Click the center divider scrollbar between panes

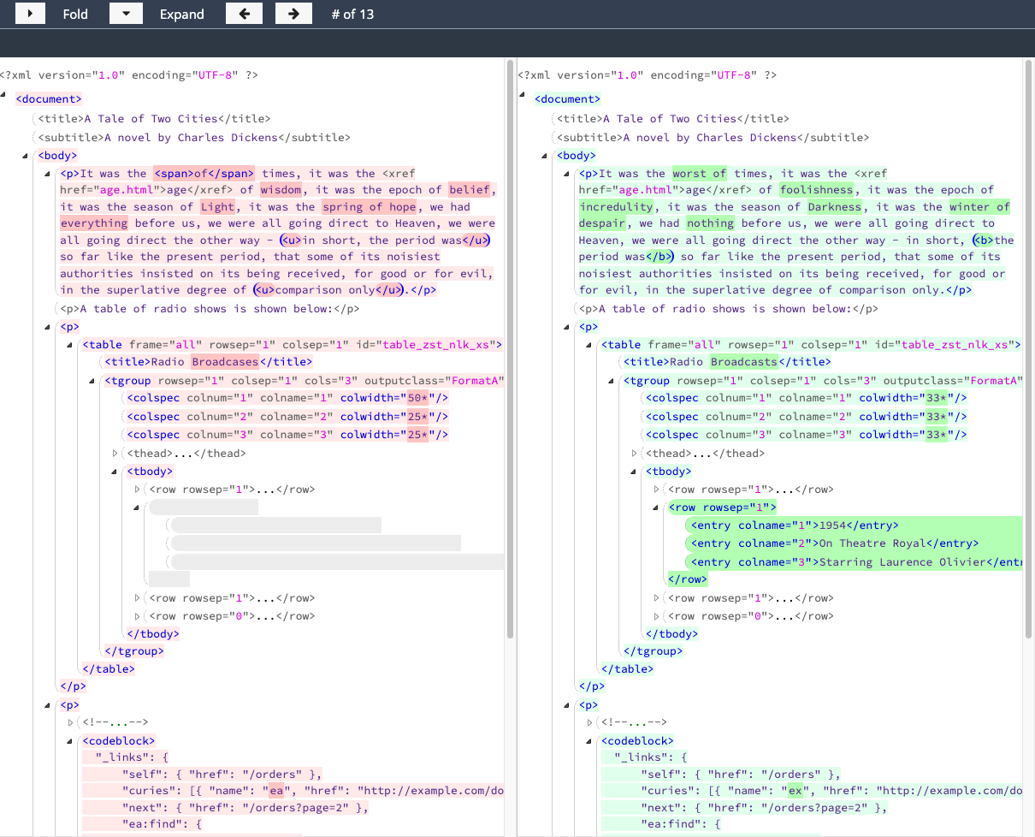511,342
